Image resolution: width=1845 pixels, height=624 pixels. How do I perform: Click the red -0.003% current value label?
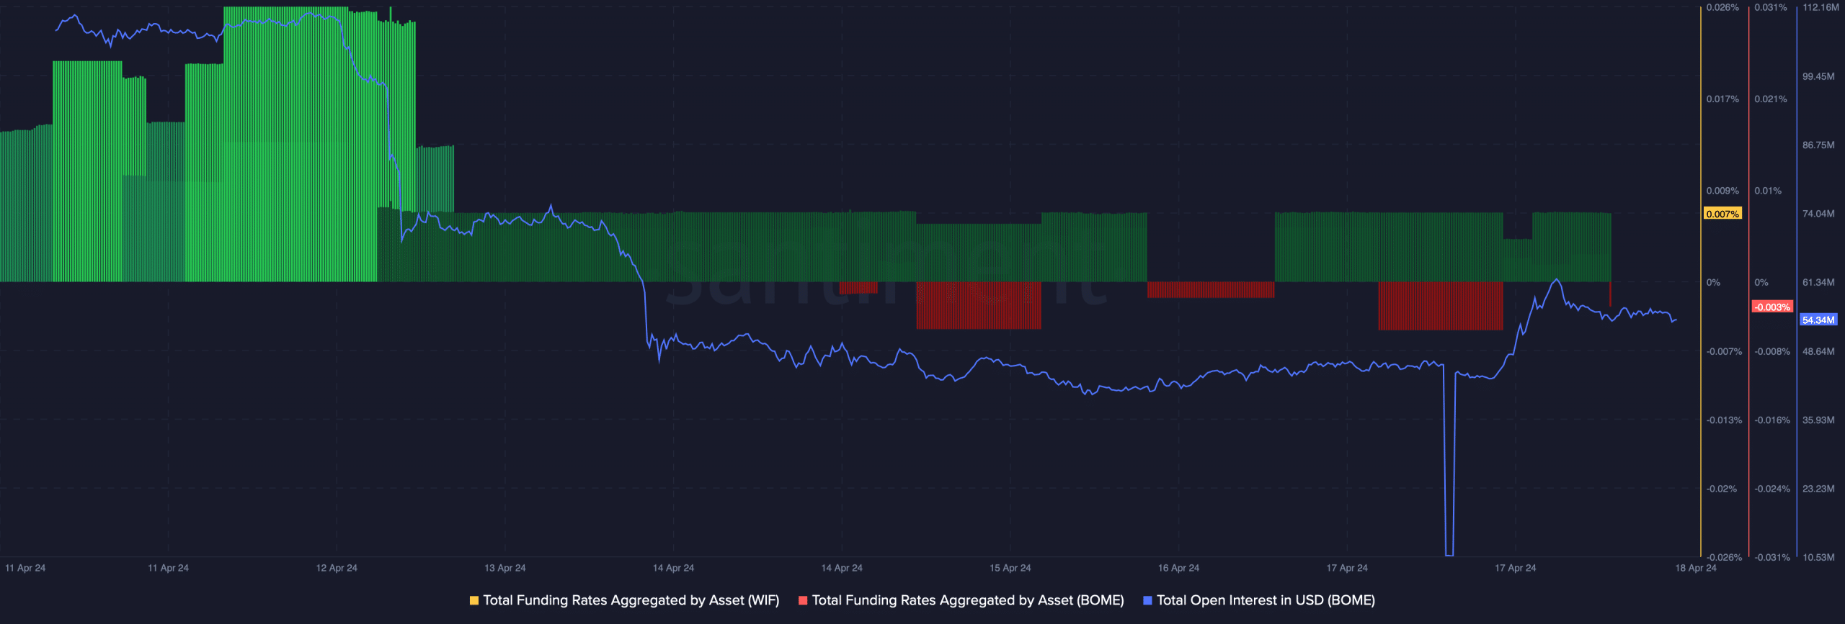1772,307
